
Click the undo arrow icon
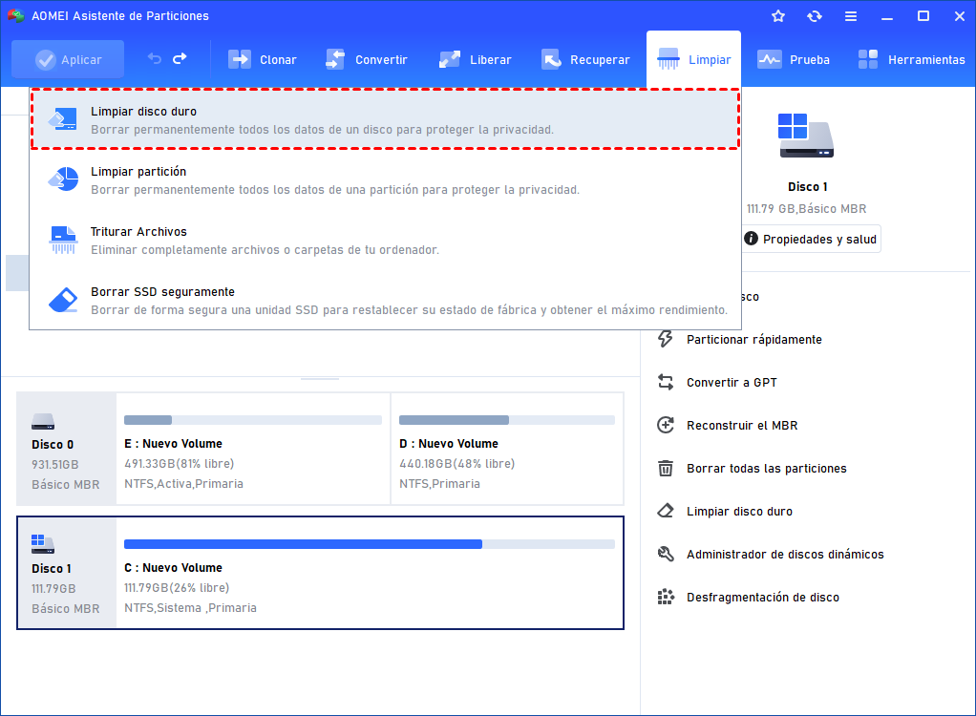click(155, 59)
